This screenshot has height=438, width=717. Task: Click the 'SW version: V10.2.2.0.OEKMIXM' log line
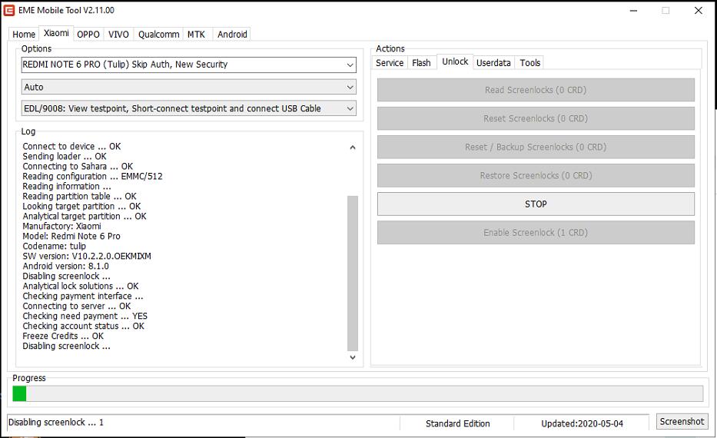click(87, 256)
